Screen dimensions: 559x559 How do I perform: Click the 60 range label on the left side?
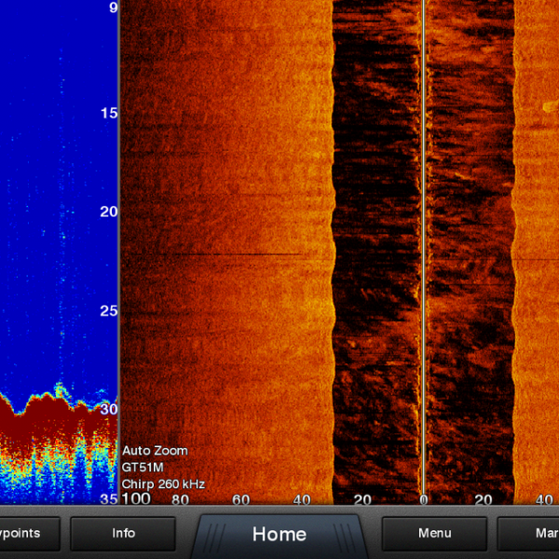point(240,499)
